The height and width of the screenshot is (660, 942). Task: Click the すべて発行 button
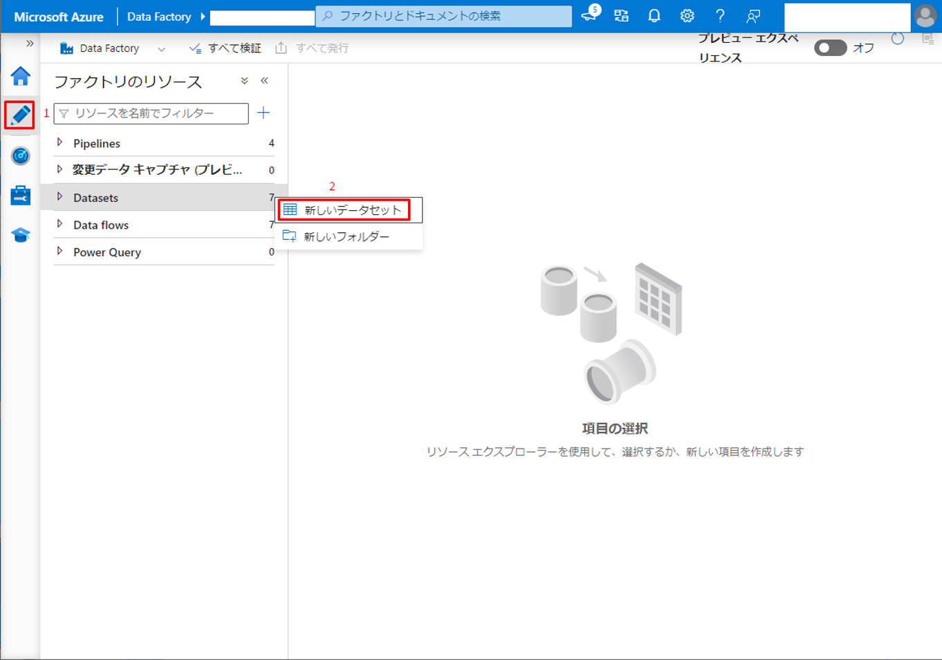pos(312,48)
